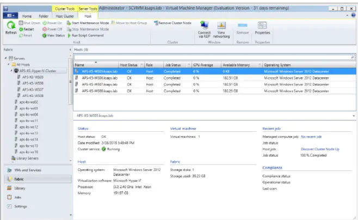Collapse the Fabric navigation pane
358x220 pixels.
pyautogui.click(x=70, y=50)
